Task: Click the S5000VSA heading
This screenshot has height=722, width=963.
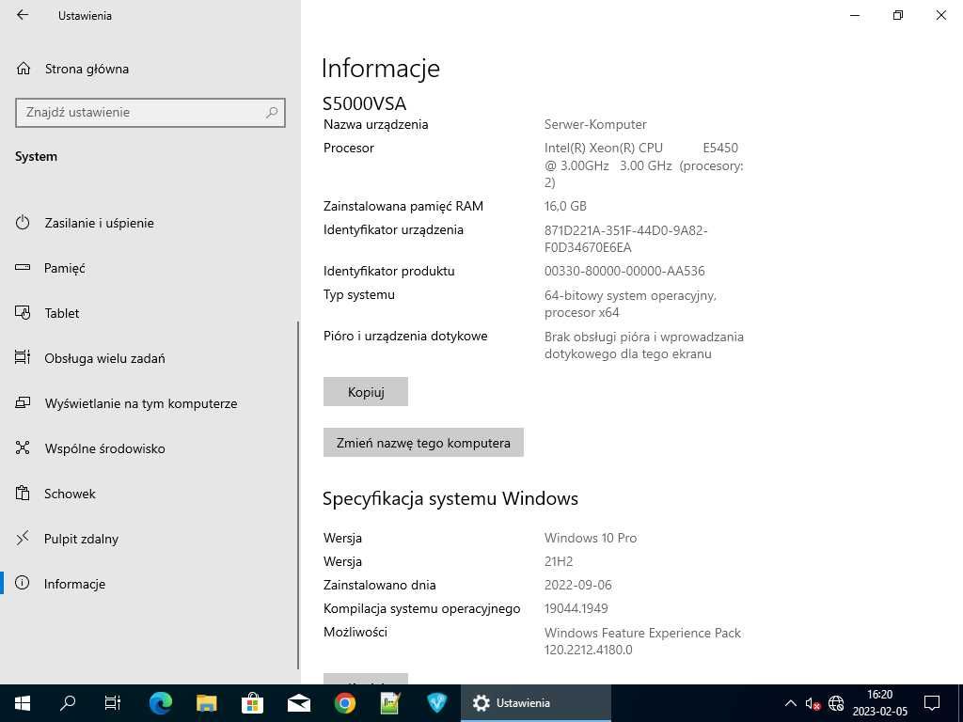Action: [364, 103]
